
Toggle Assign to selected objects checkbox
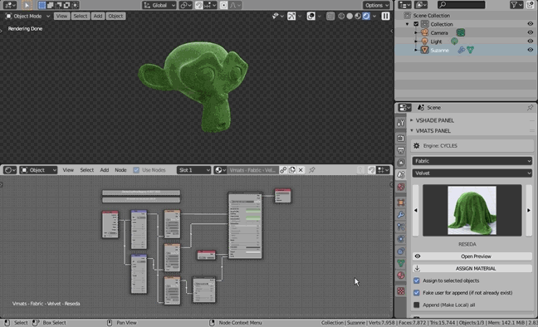(417, 281)
